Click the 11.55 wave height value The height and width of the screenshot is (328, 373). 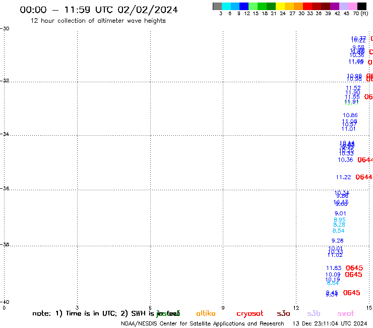pyautogui.click(x=352, y=97)
